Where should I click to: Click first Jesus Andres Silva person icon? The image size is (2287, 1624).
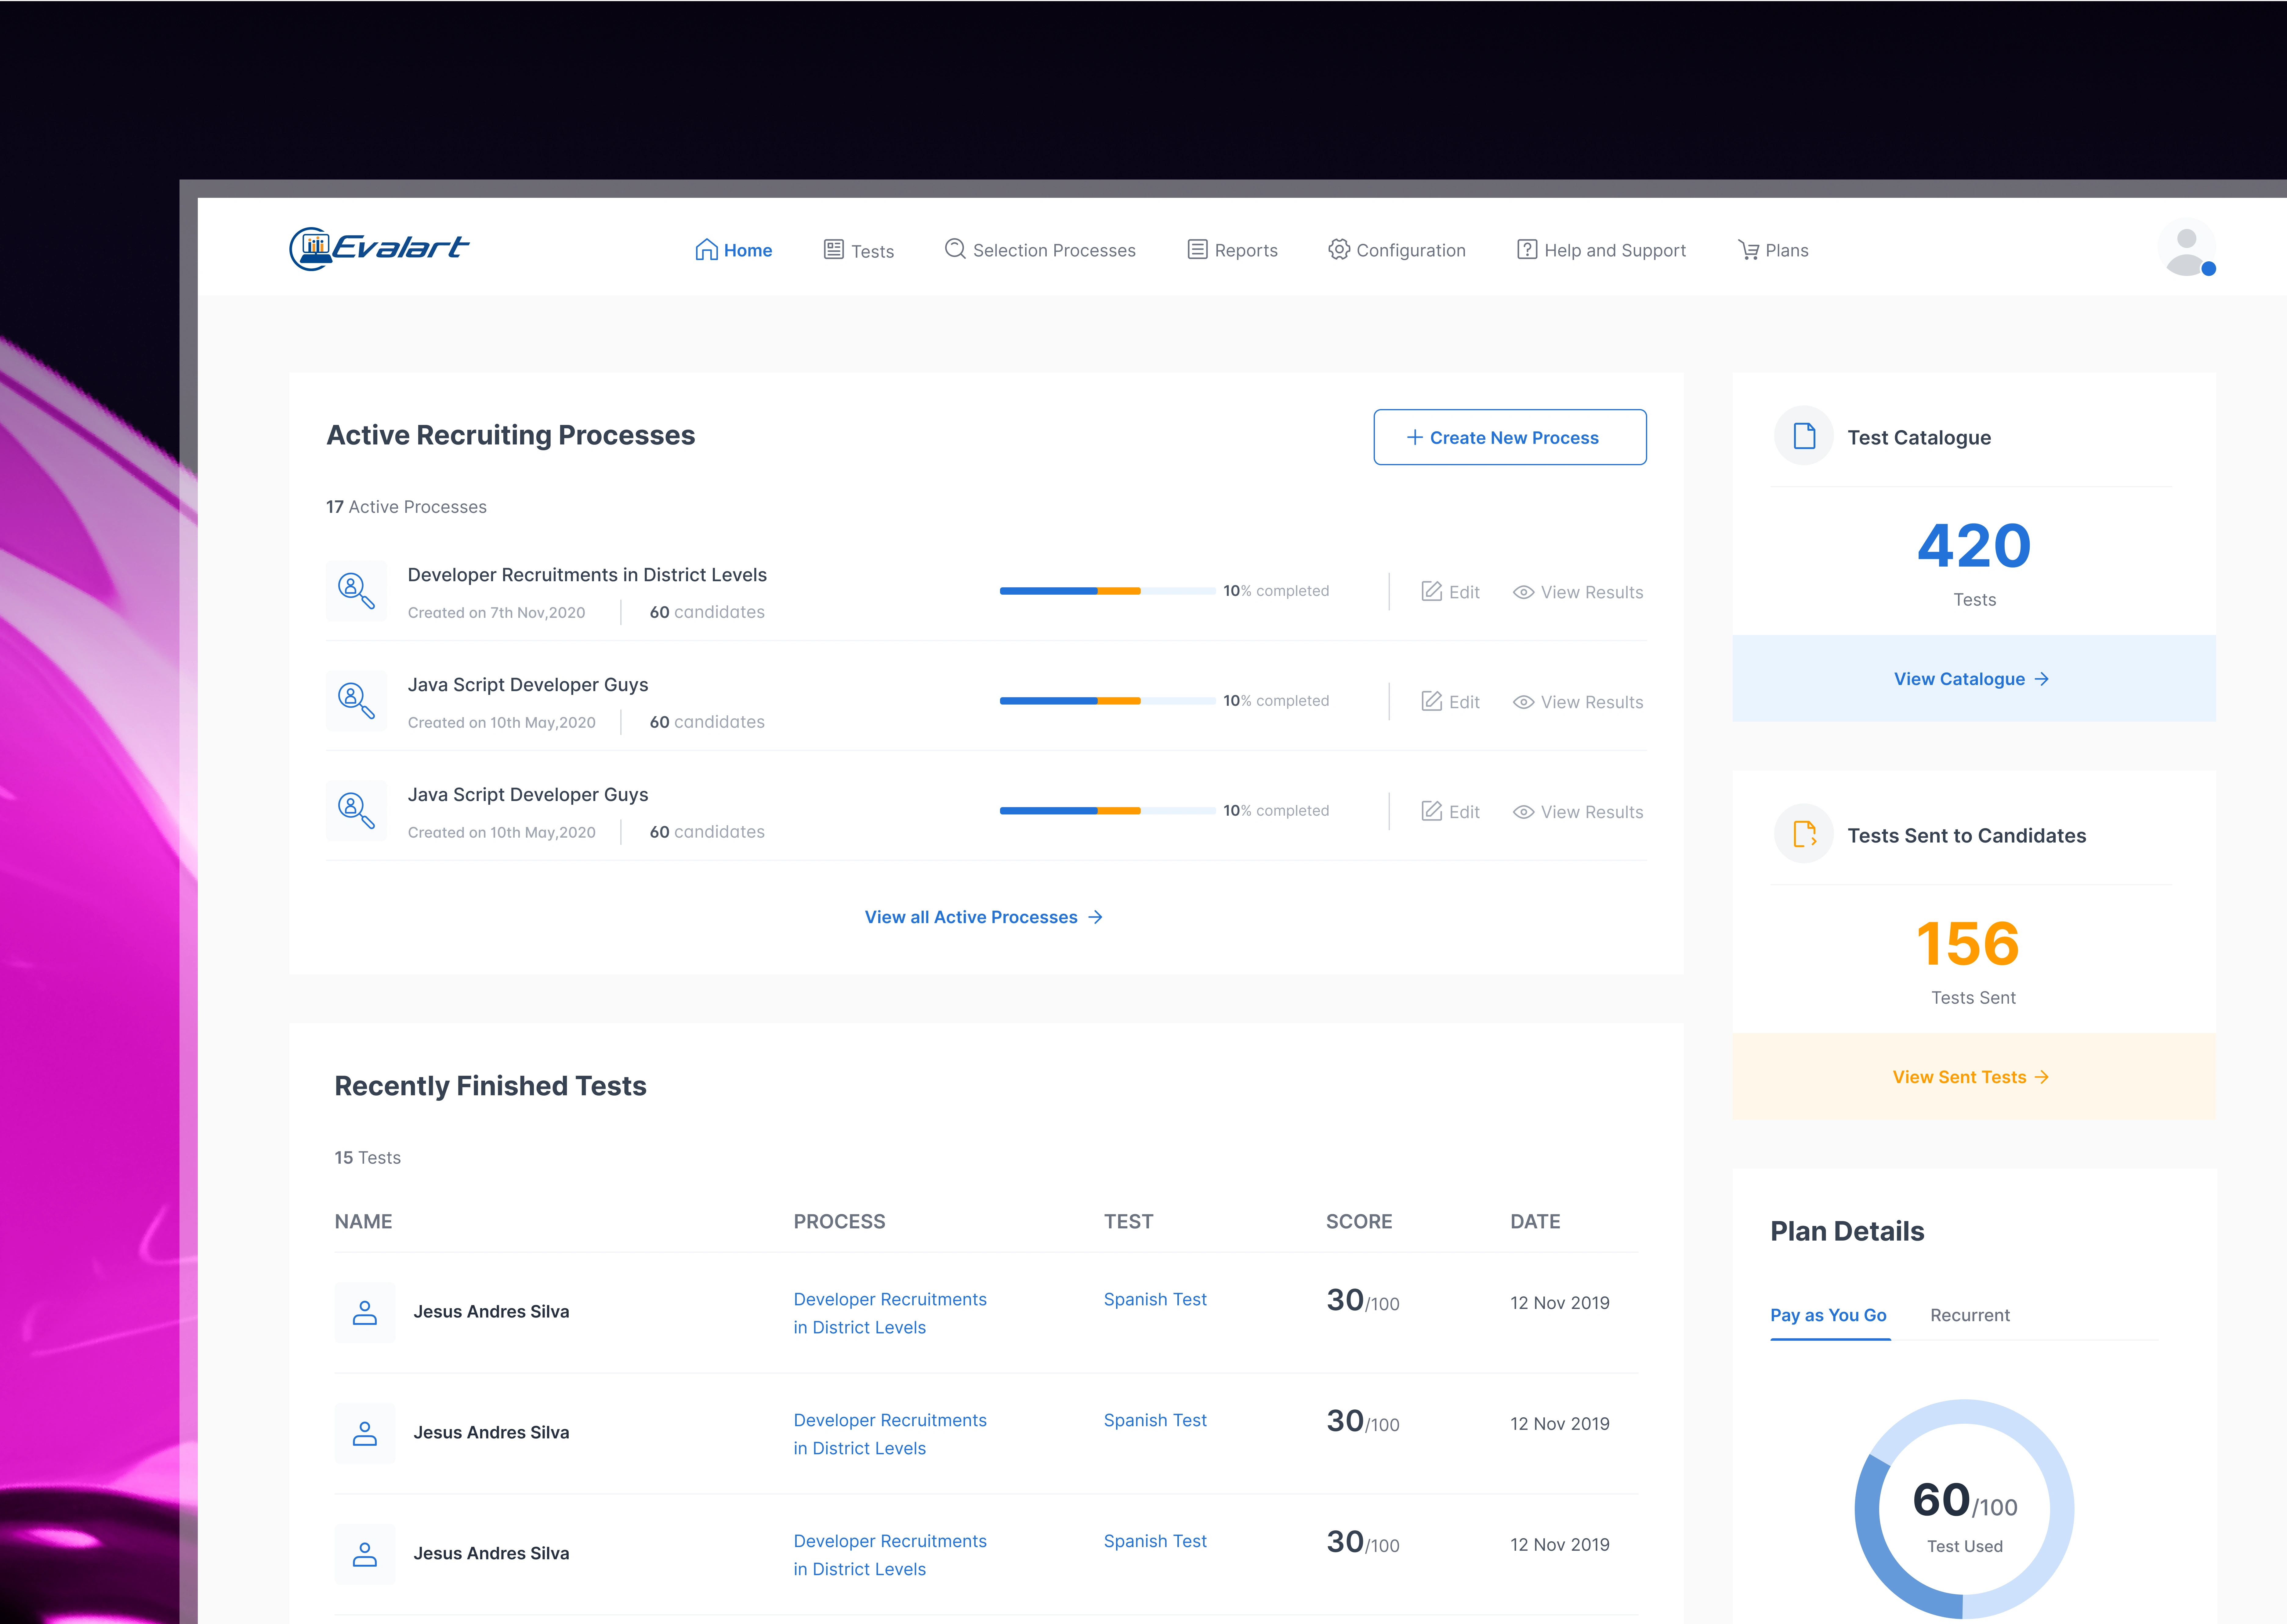tap(365, 1312)
